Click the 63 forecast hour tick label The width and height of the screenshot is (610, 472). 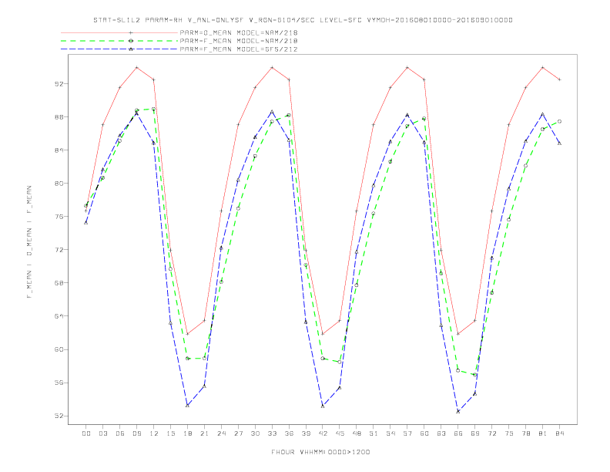click(441, 433)
